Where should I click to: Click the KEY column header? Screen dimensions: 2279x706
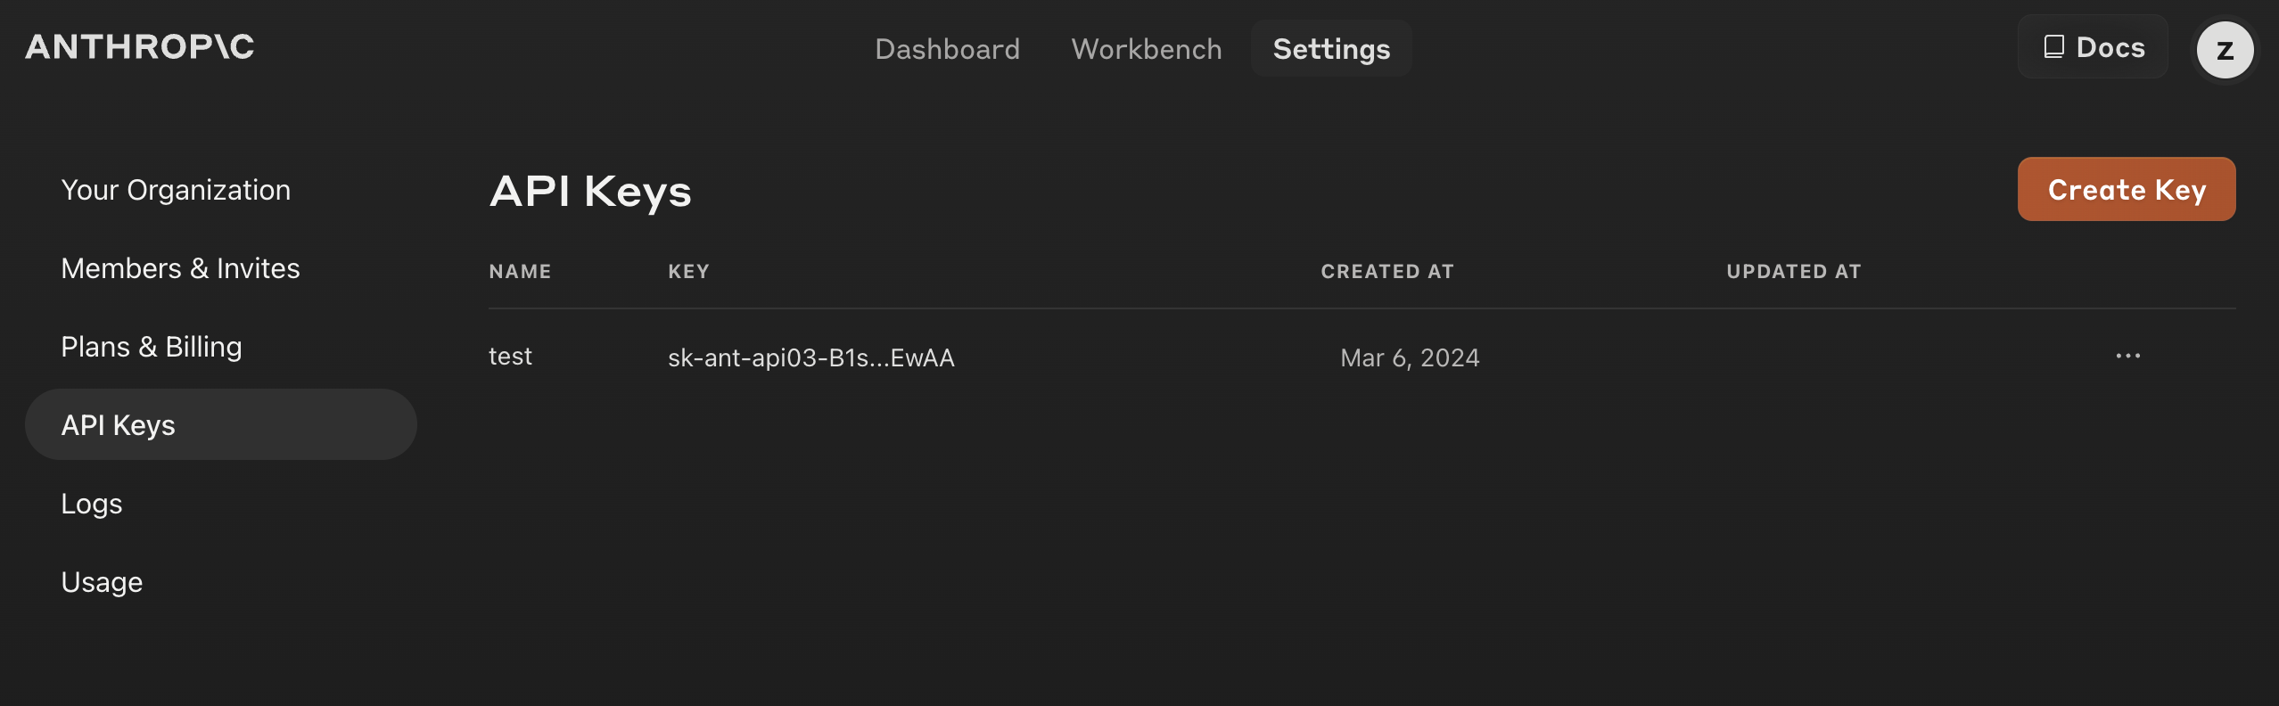tap(688, 272)
